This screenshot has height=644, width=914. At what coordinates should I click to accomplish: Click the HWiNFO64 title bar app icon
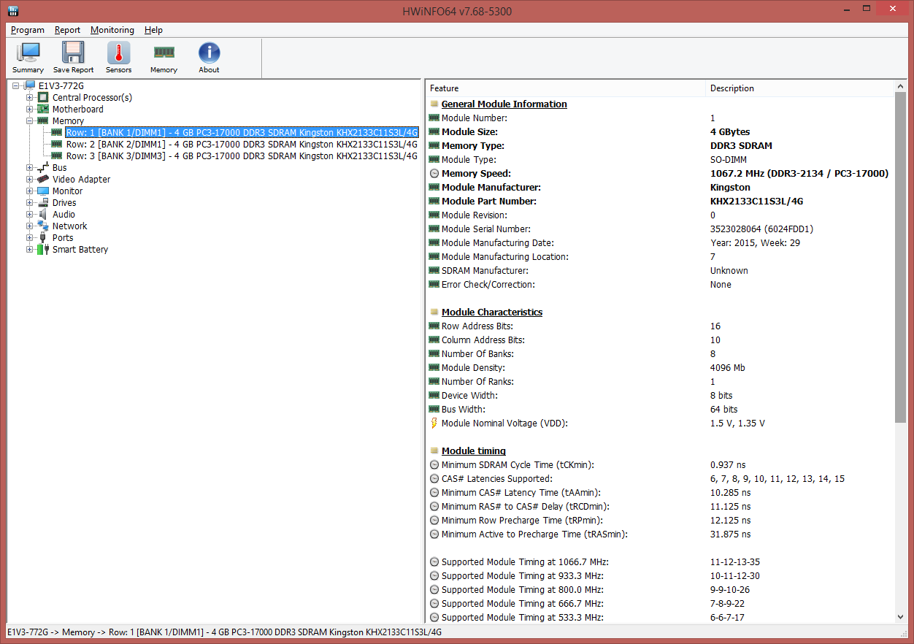tap(13, 11)
